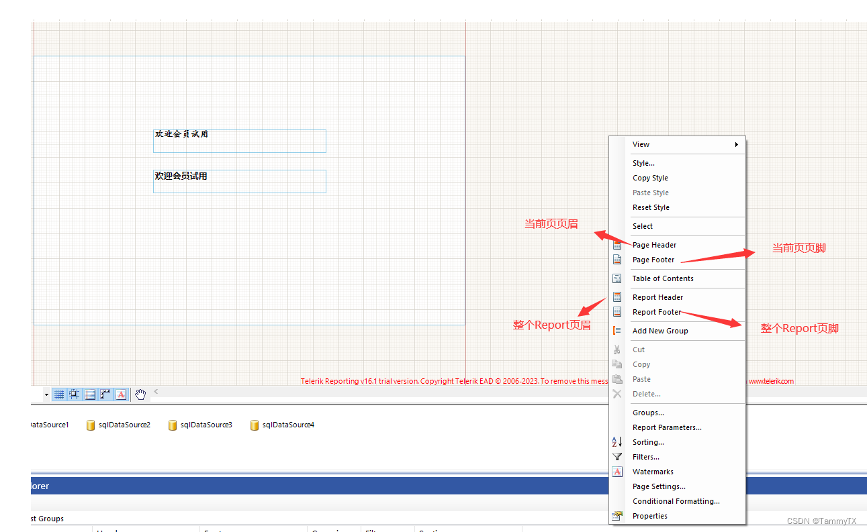
Task: Select the sqlDataSource3 component
Action: 200,425
